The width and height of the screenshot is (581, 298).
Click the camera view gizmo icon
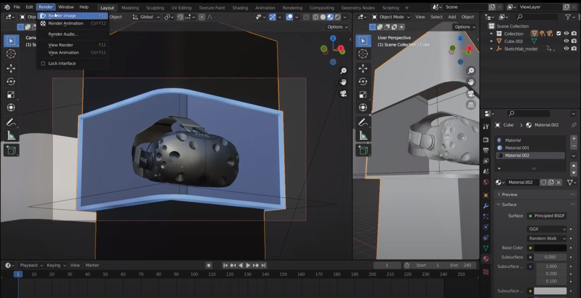click(343, 94)
